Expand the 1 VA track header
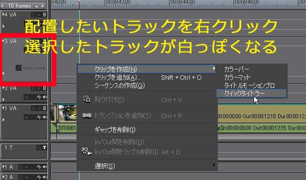Image resolution: width=306 pixels, height=180 pixels. (x=3, y=108)
